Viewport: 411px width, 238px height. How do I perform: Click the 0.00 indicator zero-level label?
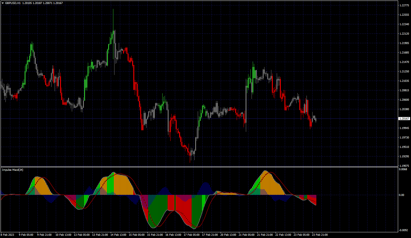(x=402, y=195)
